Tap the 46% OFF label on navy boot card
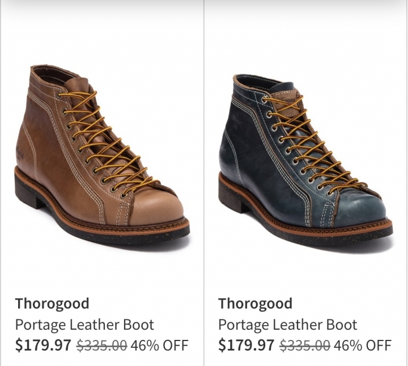The width and height of the screenshot is (408, 366). pos(363,345)
